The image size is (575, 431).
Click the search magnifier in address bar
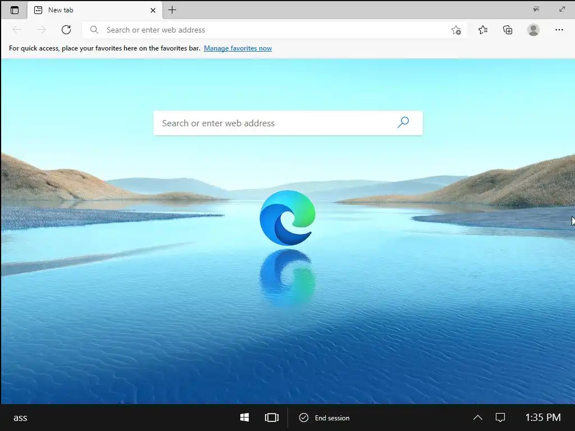[94, 30]
